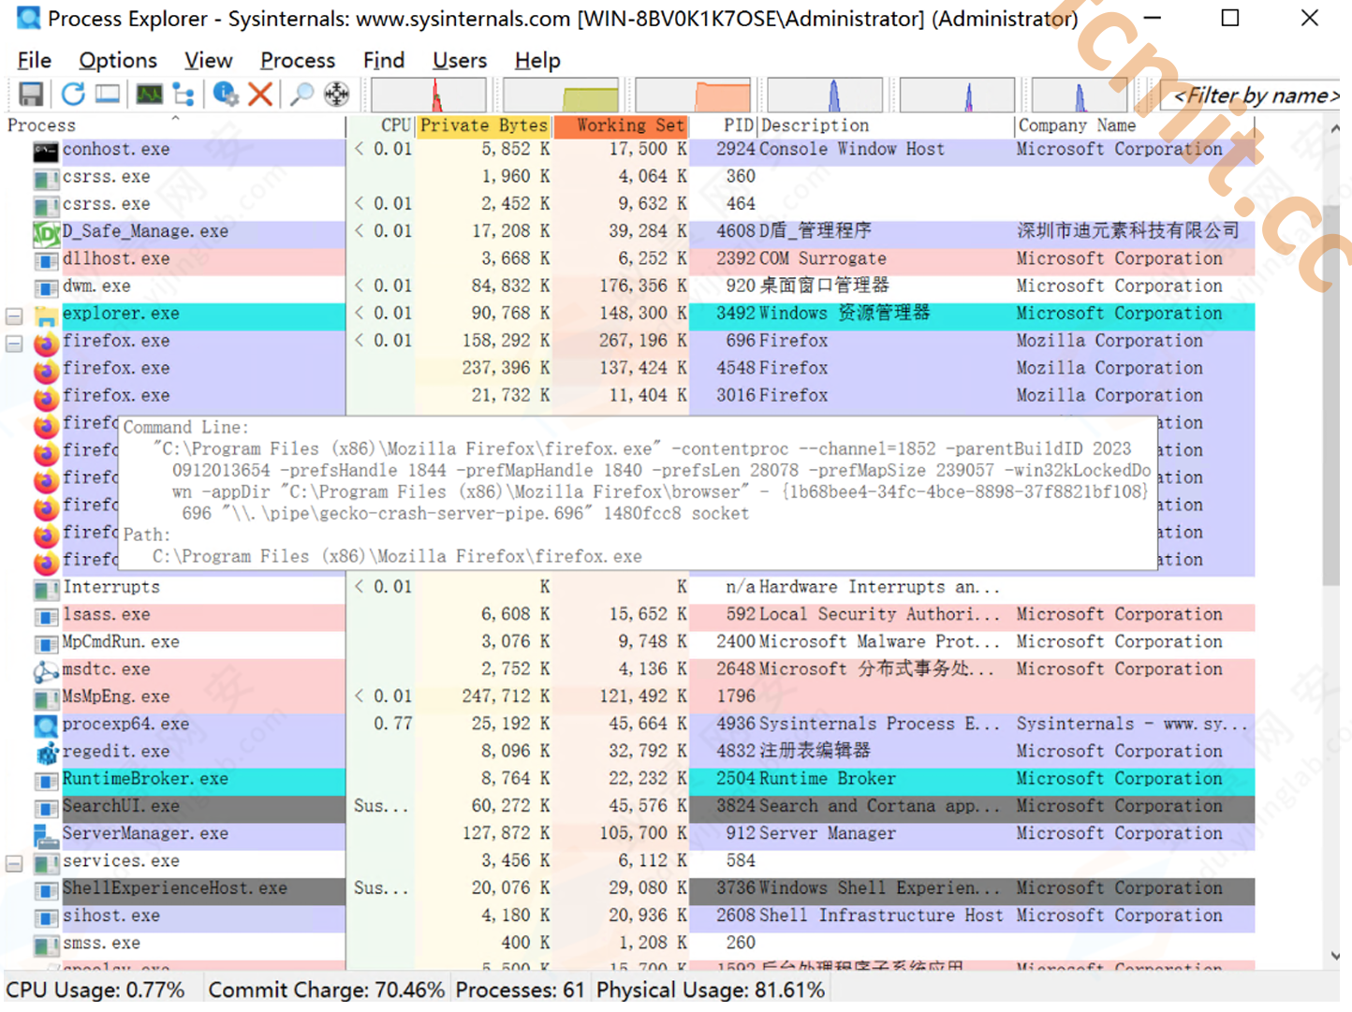This screenshot has width=1352, height=1012.
Task: Click the msdtc.exe process icon
Action: coord(46,671)
